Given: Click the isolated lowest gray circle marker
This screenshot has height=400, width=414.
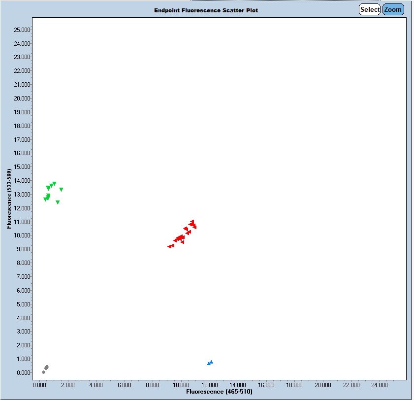Looking at the screenshot, I should point(43,372).
